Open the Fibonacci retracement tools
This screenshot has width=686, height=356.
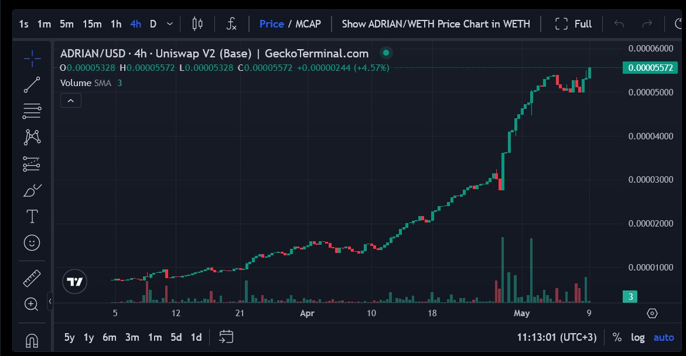32,111
